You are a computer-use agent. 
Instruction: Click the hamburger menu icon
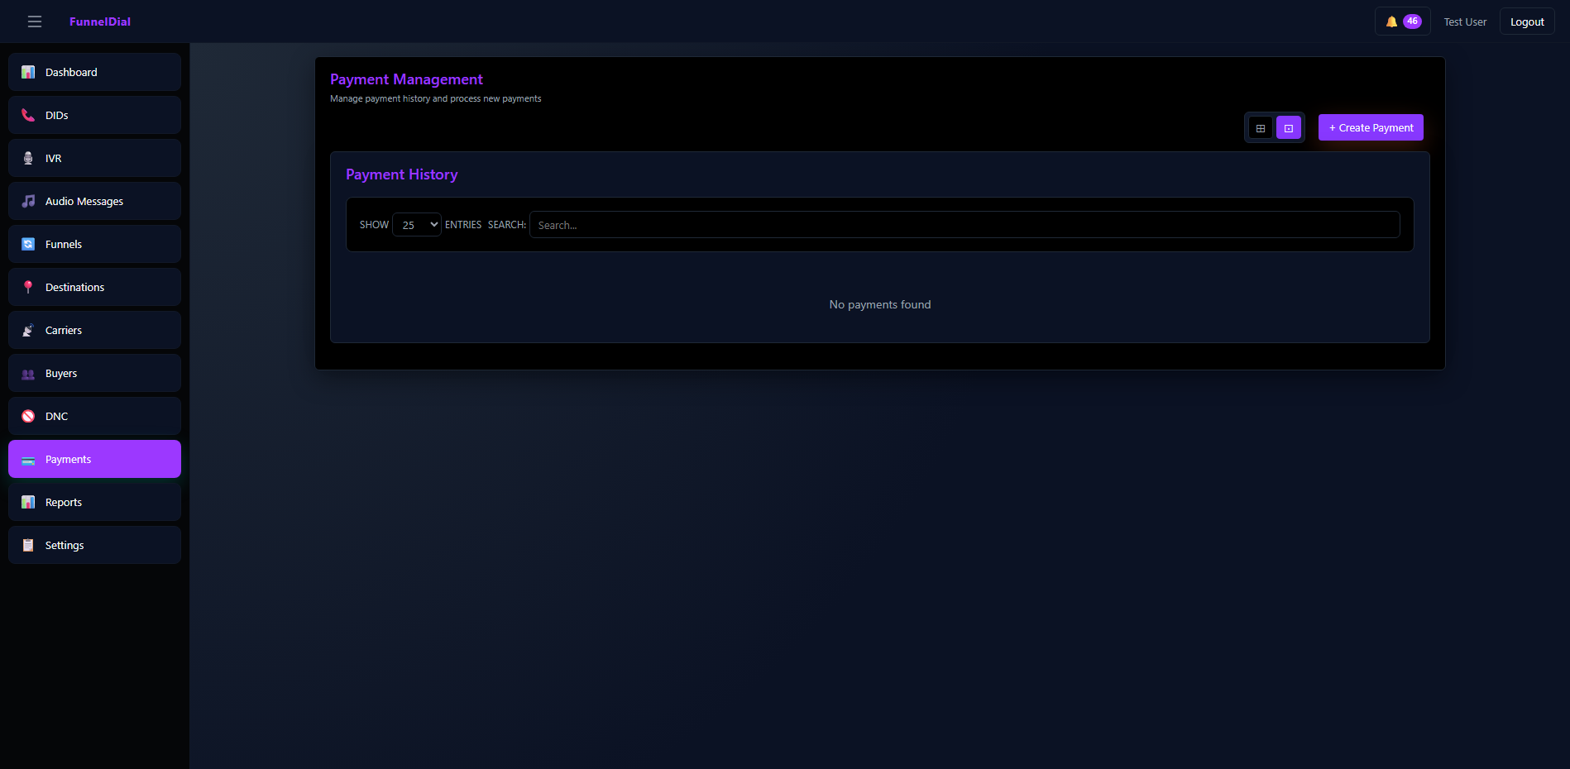pos(35,21)
